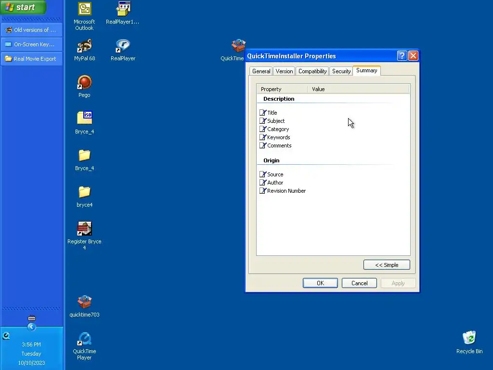
Task: Select the Summary tab
Action: [366, 70]
